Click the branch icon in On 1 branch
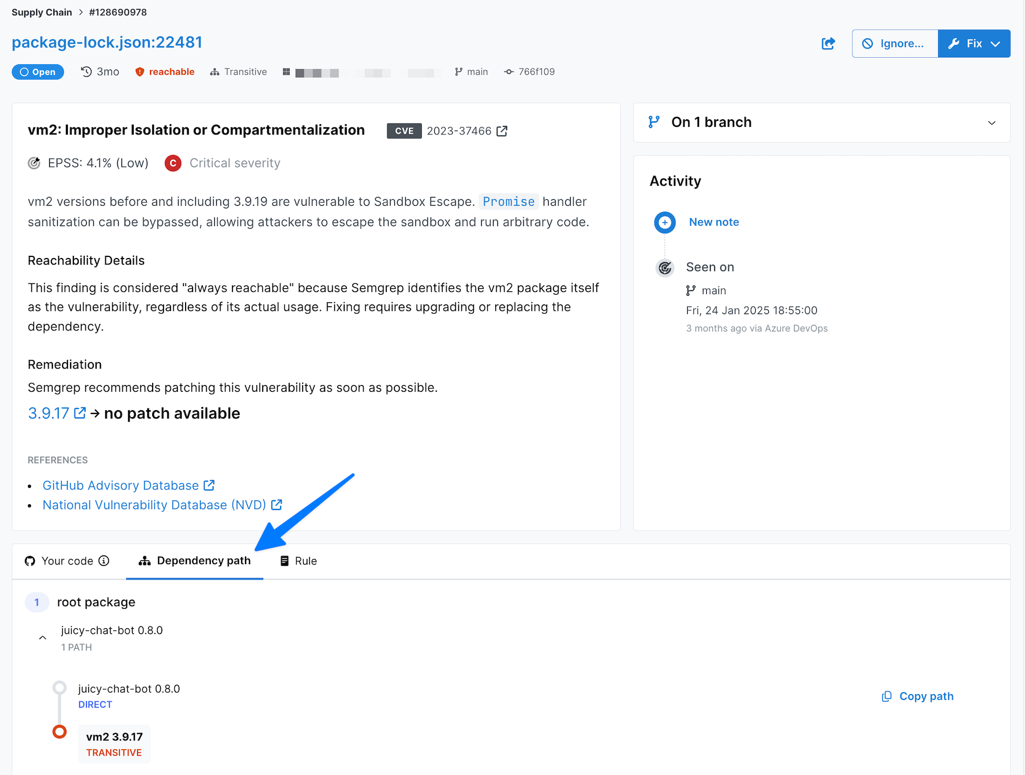 pyautogui.click(x=654, y=122)
